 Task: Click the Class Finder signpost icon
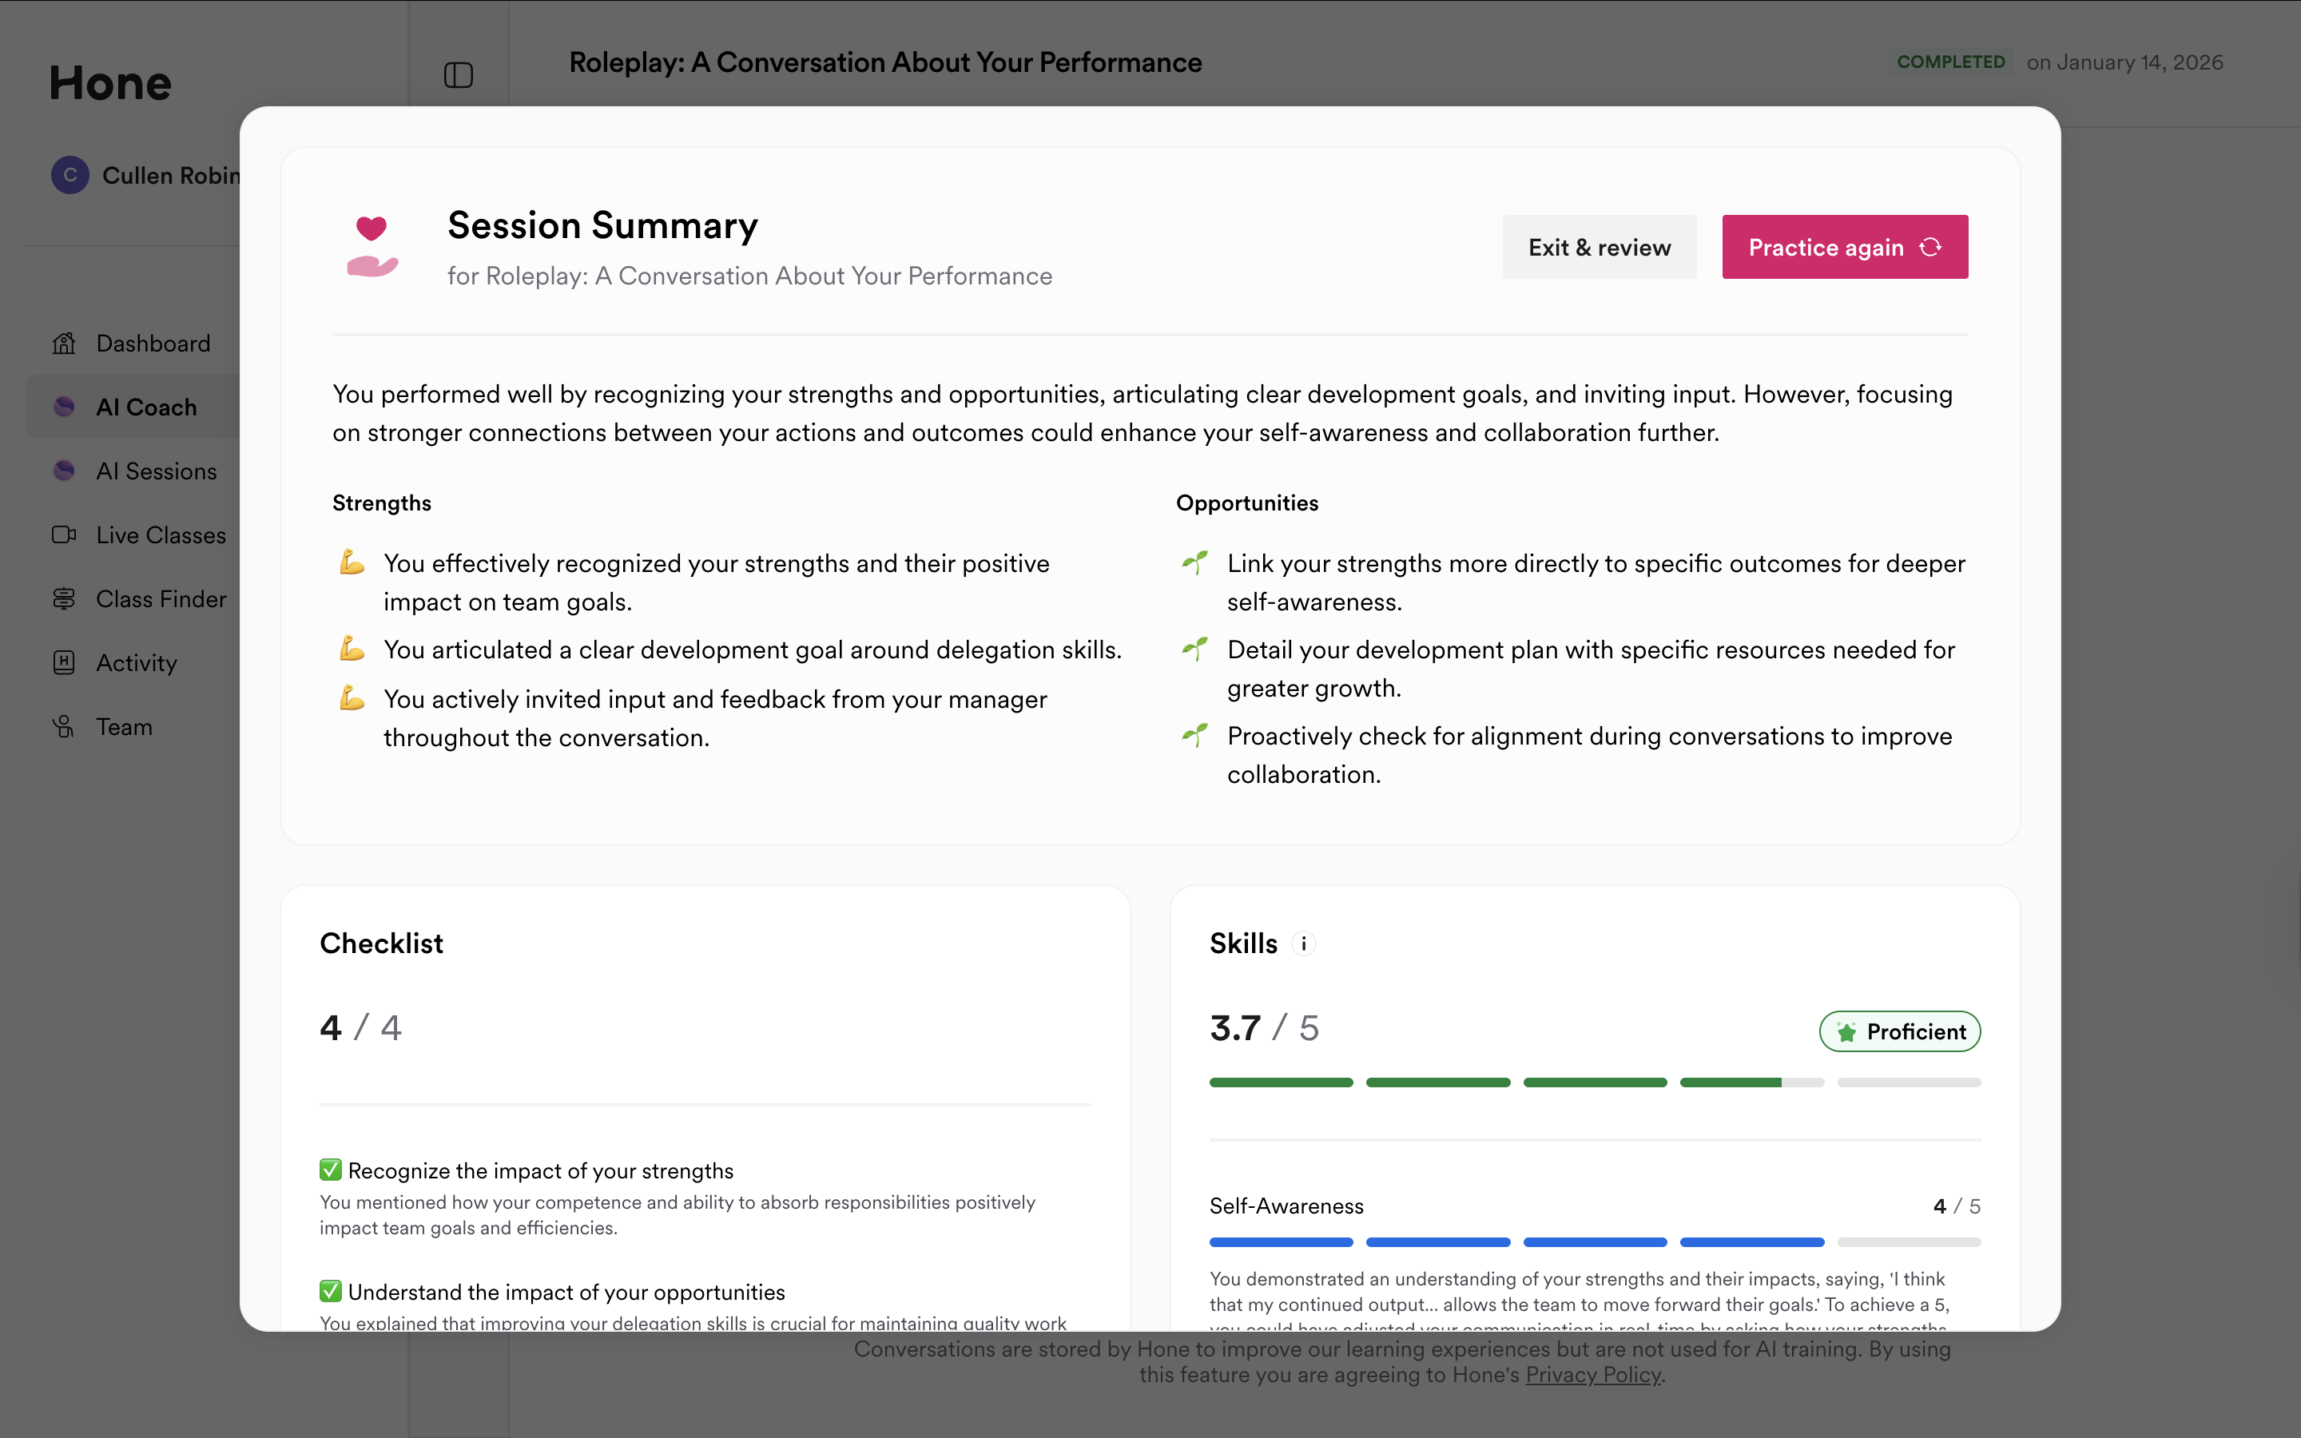pos(64,599)
